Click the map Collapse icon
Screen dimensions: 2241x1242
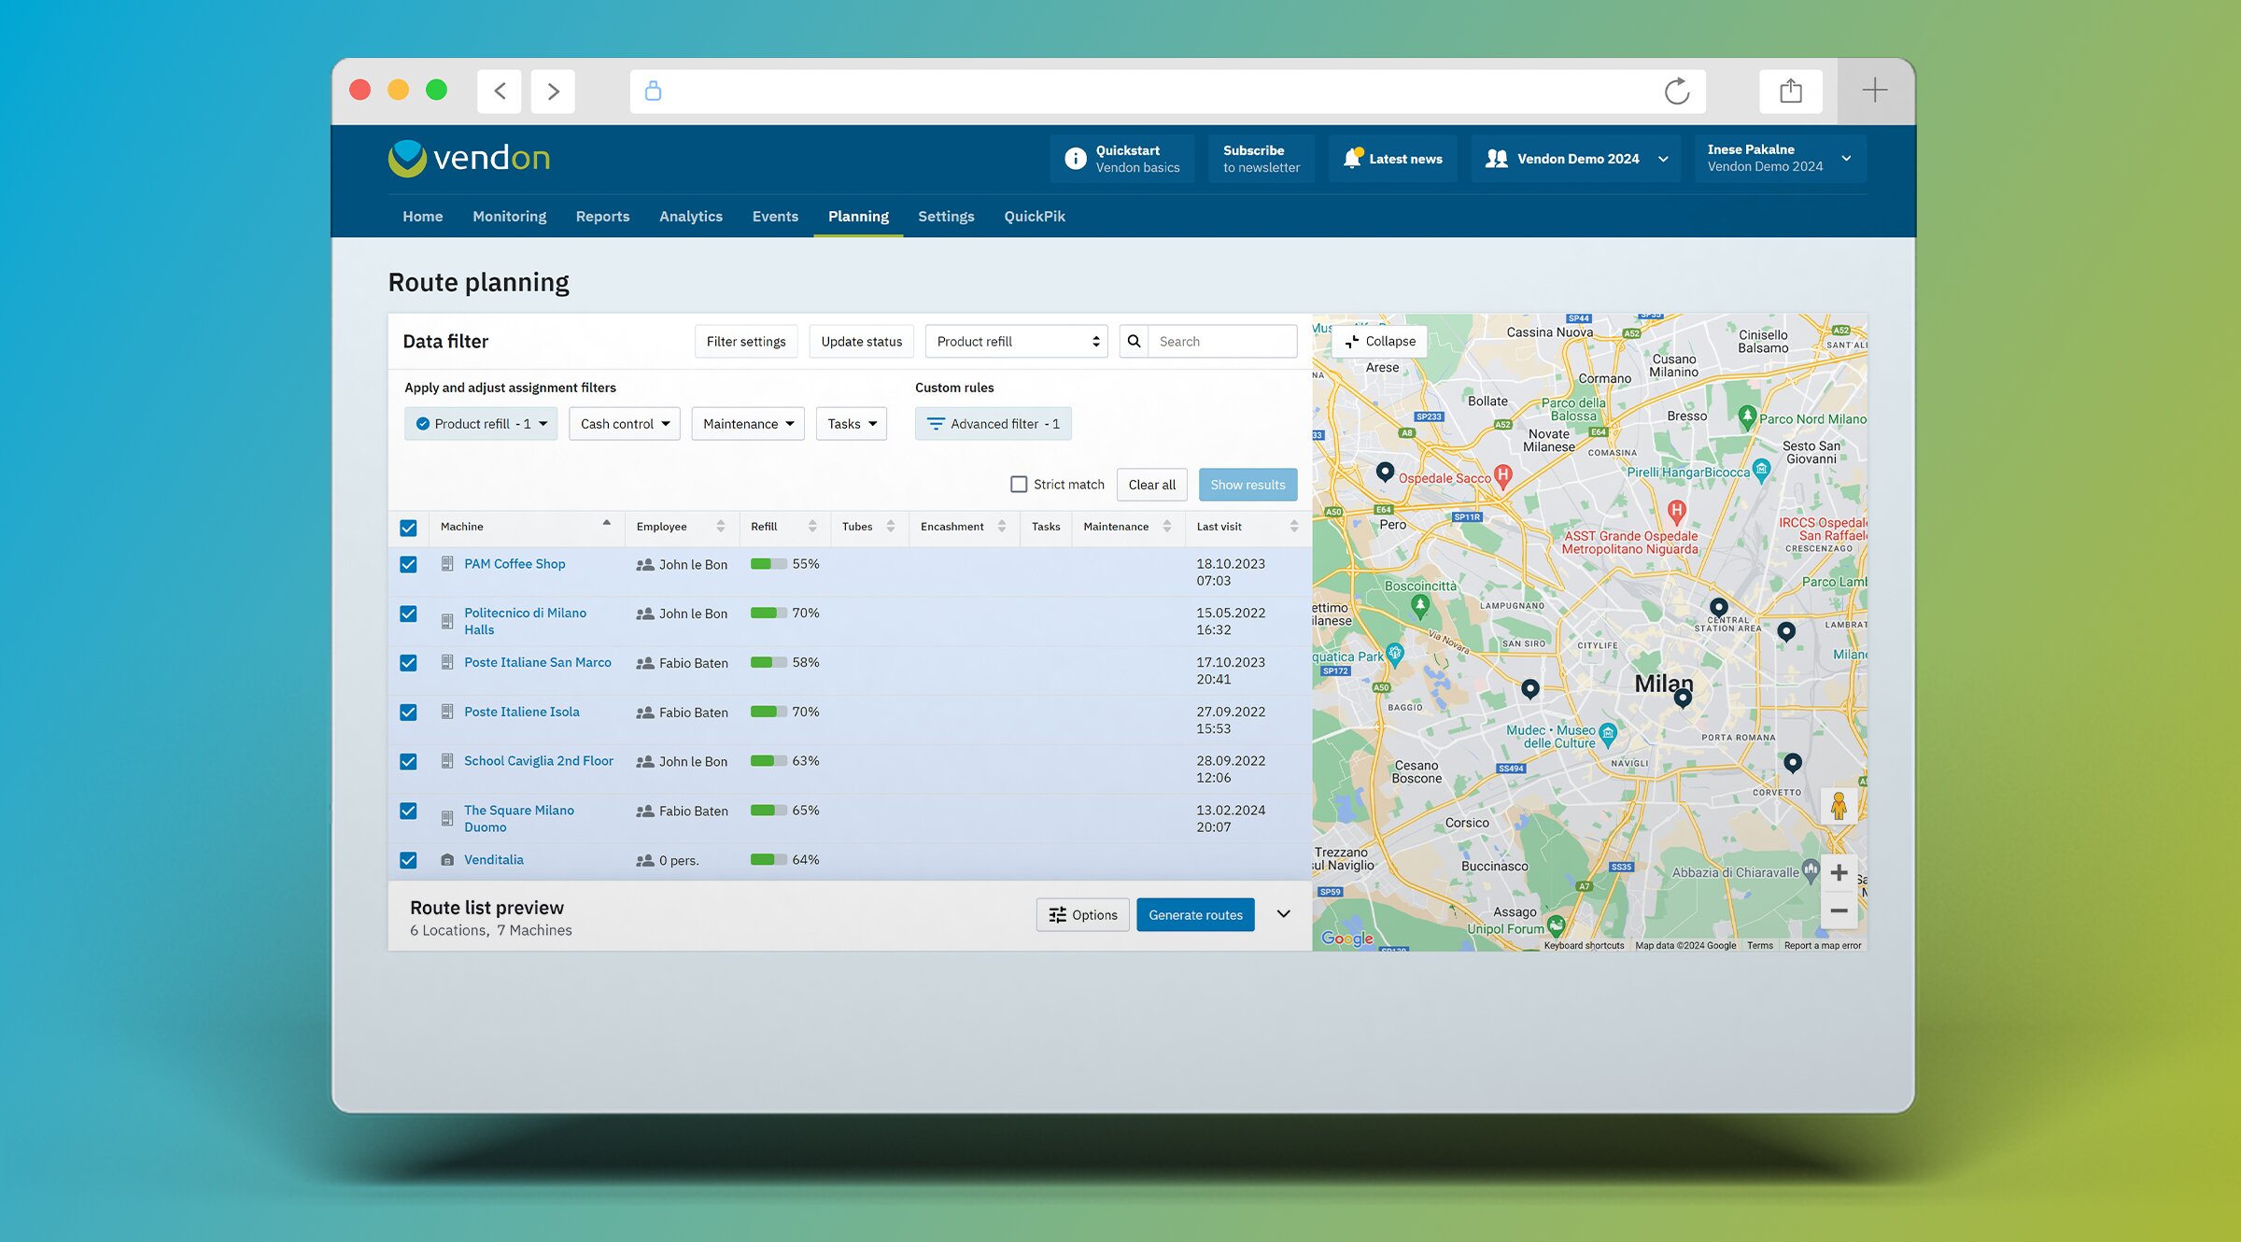pos(1351,342)
